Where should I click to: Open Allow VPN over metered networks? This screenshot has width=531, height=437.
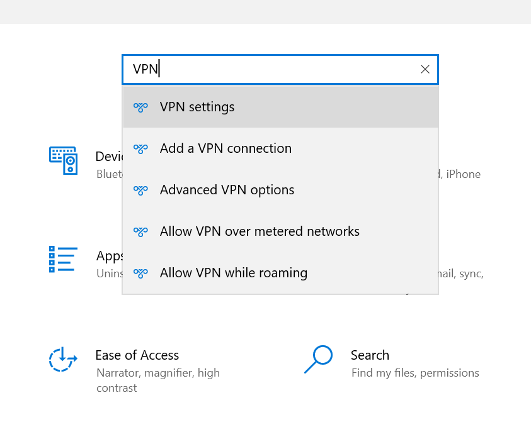coord(260,231)
